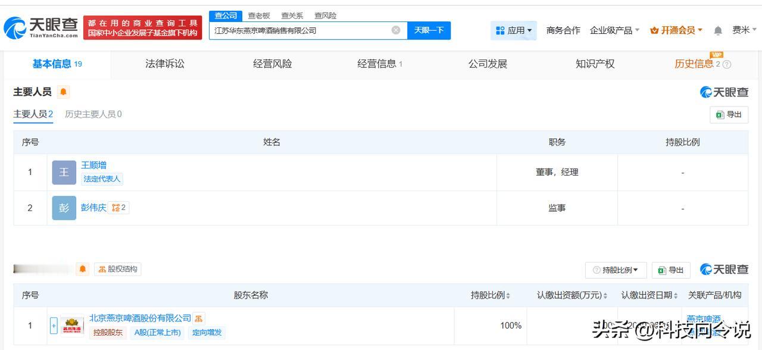Image resolution: width=762 pixels, height=350 pixels.
Task: Switch to the 查关系 search tab
Action: point(292,16)
